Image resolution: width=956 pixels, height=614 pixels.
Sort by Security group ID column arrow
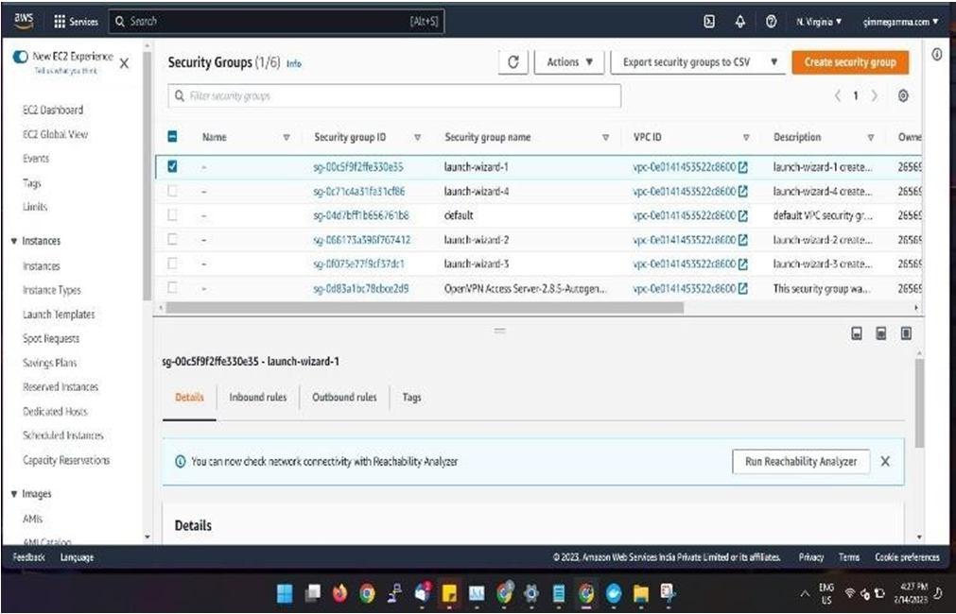click(418, 138)
